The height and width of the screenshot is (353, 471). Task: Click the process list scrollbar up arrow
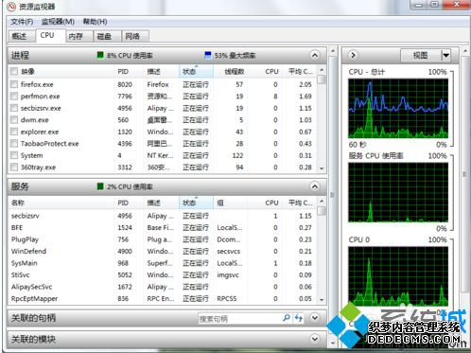click(322, 70)
